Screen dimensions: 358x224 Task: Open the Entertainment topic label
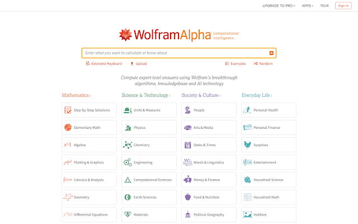[265, 162]
